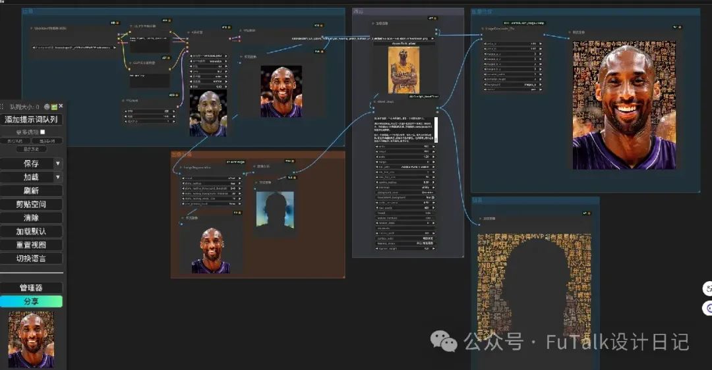This screenshot has width=712, height=370.
Task: Open the dropdown arrow next to 保存
Action: [x=58, y=163]
